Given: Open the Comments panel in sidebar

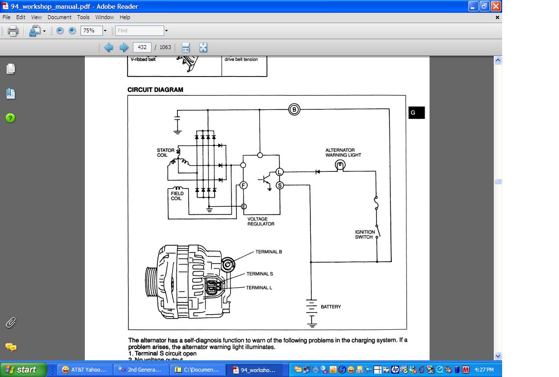Looking at the screenshot, I should 10,347.
